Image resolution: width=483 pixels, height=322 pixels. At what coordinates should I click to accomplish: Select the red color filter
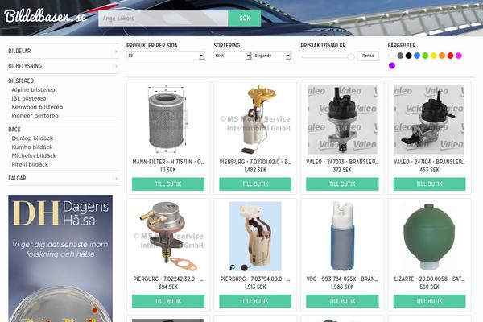[450, 56]
